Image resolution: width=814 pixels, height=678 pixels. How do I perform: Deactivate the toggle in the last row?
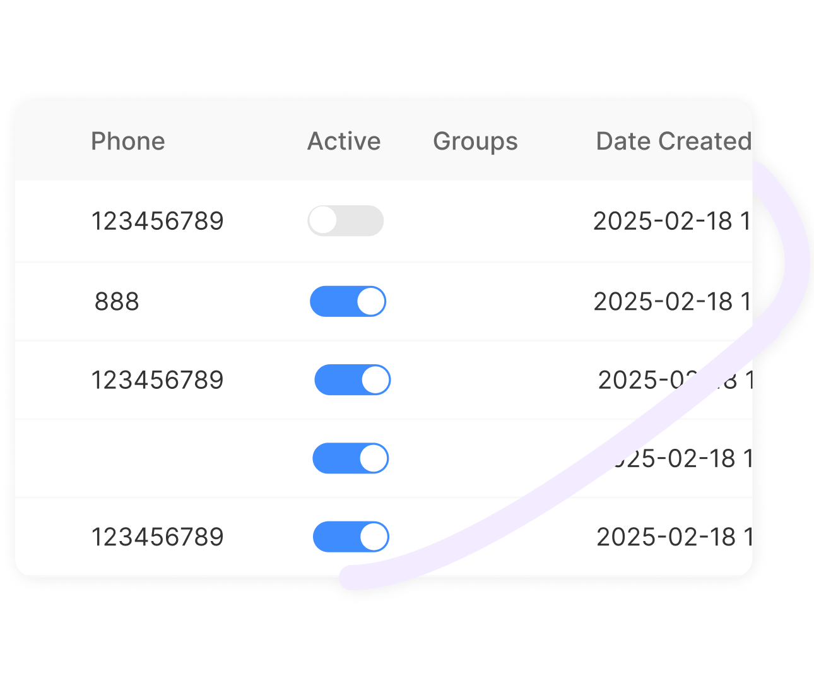click(351, 537)
